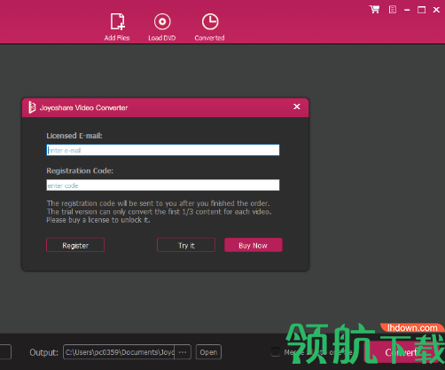Choose Try it to continue trial
This screenshot has height=370, width=445.
pos(186,245)
